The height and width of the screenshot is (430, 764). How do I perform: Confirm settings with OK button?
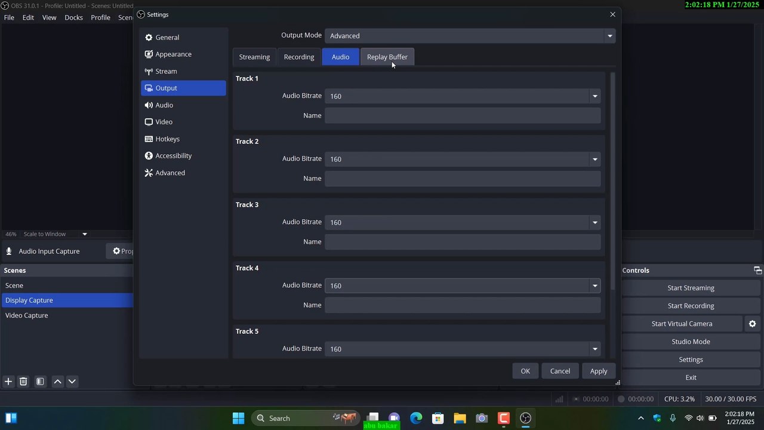coord(525,371)
